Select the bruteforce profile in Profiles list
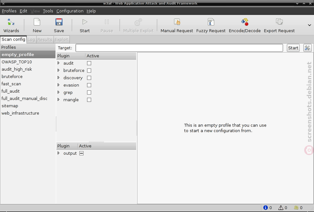Viewport: 314px width, 212px height. pos(27,77)
